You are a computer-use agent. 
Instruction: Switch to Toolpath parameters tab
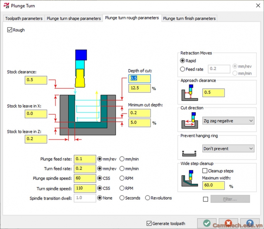point(24,18)
